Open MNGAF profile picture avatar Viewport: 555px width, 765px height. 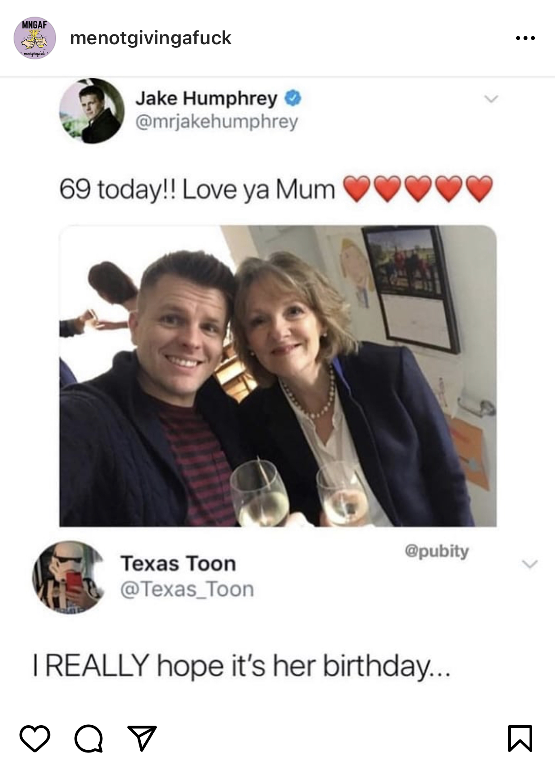pyautogui.click(x=35, y=38)
